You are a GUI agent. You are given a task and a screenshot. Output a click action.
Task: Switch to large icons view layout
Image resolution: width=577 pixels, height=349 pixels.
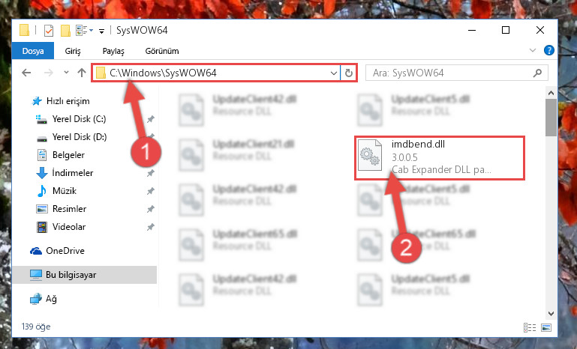546,327
